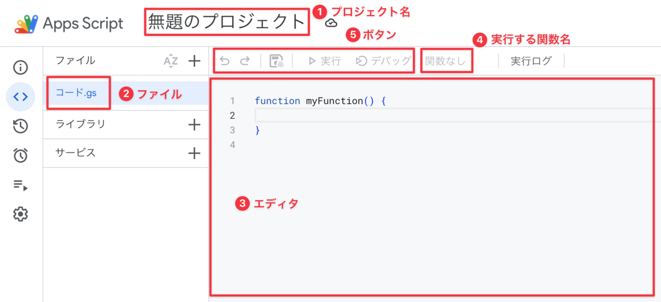
Task: Click the 無題のプロジェクト project title
Action: pyautogui.click(x=227, y=22)
